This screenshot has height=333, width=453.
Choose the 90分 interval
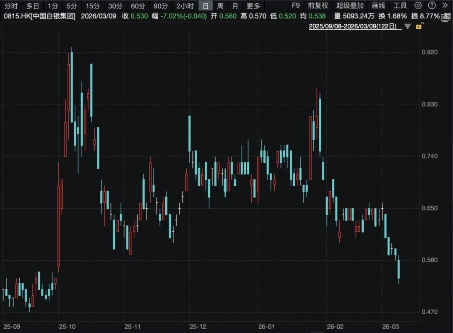(x=161, y=6)
